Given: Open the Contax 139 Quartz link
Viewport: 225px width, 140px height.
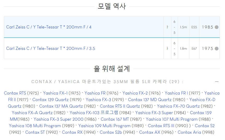Looking at the screenshot, I should [x=50, y=100].
